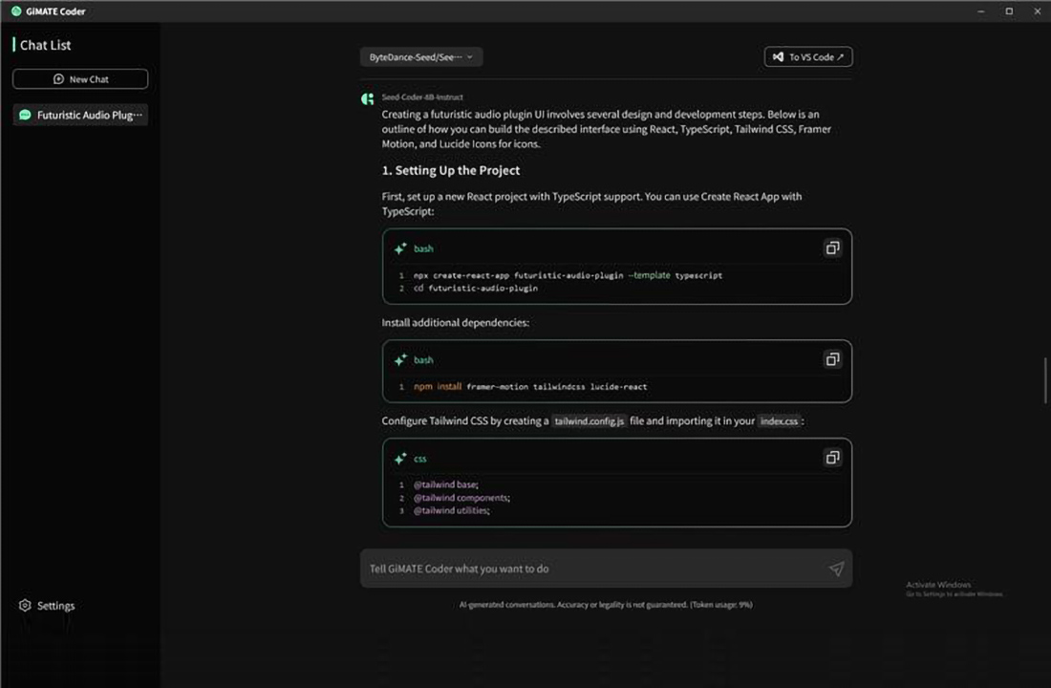Viewport: 1051px width, 688px height.
Task: Copy the npm install bash code block
Action: 832,359
